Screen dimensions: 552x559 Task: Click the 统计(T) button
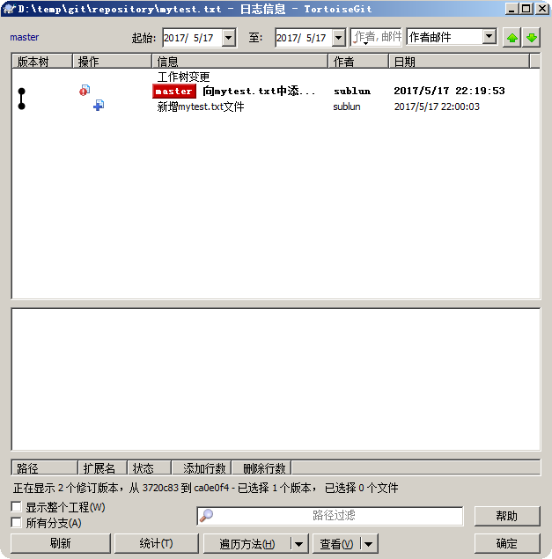tap(156, 544)
